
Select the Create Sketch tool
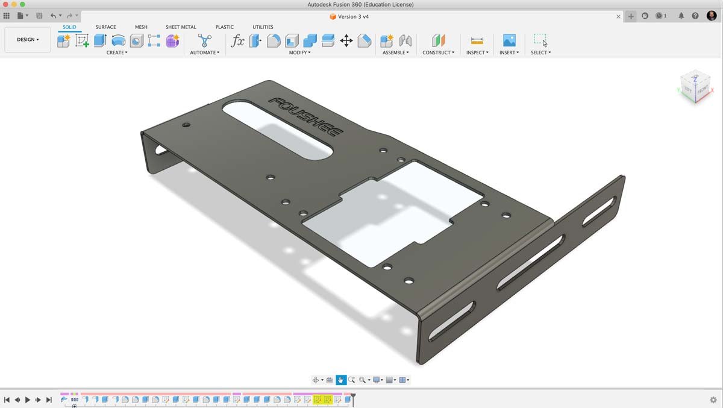(x=82, y=41)
